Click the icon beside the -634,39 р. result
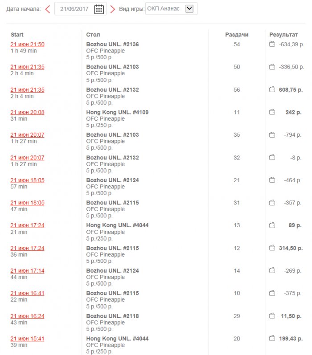 (272, 45)
